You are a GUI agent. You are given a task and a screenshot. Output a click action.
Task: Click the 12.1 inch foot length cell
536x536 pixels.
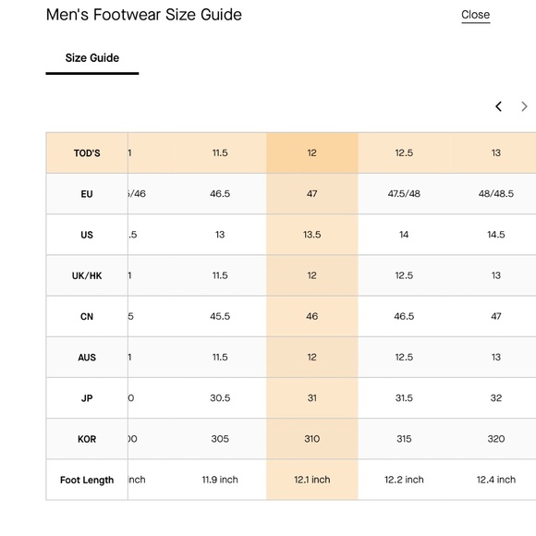tap(311, 480)
